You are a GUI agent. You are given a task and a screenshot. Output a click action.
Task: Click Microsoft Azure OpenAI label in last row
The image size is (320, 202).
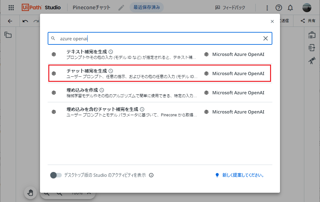click(238, 112)
